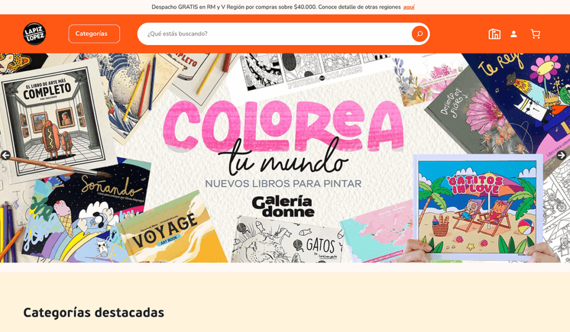Open the user account icon
The width and height of the screenshot is (570, 332).
(514, 34)
